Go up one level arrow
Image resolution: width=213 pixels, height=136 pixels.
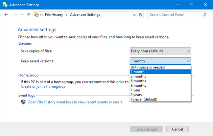click(x=29, y=15)
